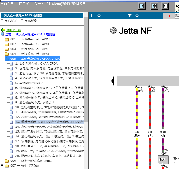Click the 一汽大众--捷达--2013 电路图 panel header
The image size is (179, 169).
pyautogui.click(x=42, y=15)
